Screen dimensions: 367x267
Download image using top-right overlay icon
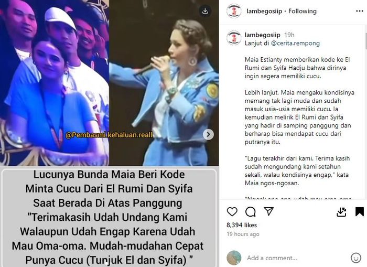206,11
